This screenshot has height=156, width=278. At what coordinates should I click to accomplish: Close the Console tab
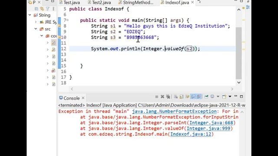coord(83,98)
